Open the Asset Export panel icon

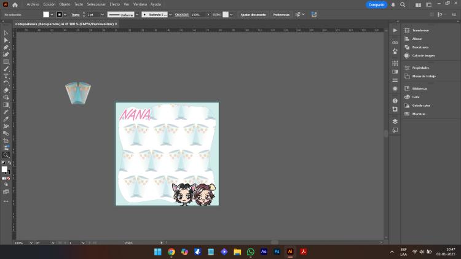tap(395, 129)
